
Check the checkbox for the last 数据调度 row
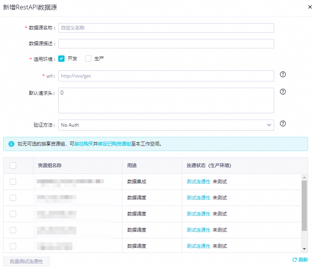pyautogui.click(x=13, y=246)
